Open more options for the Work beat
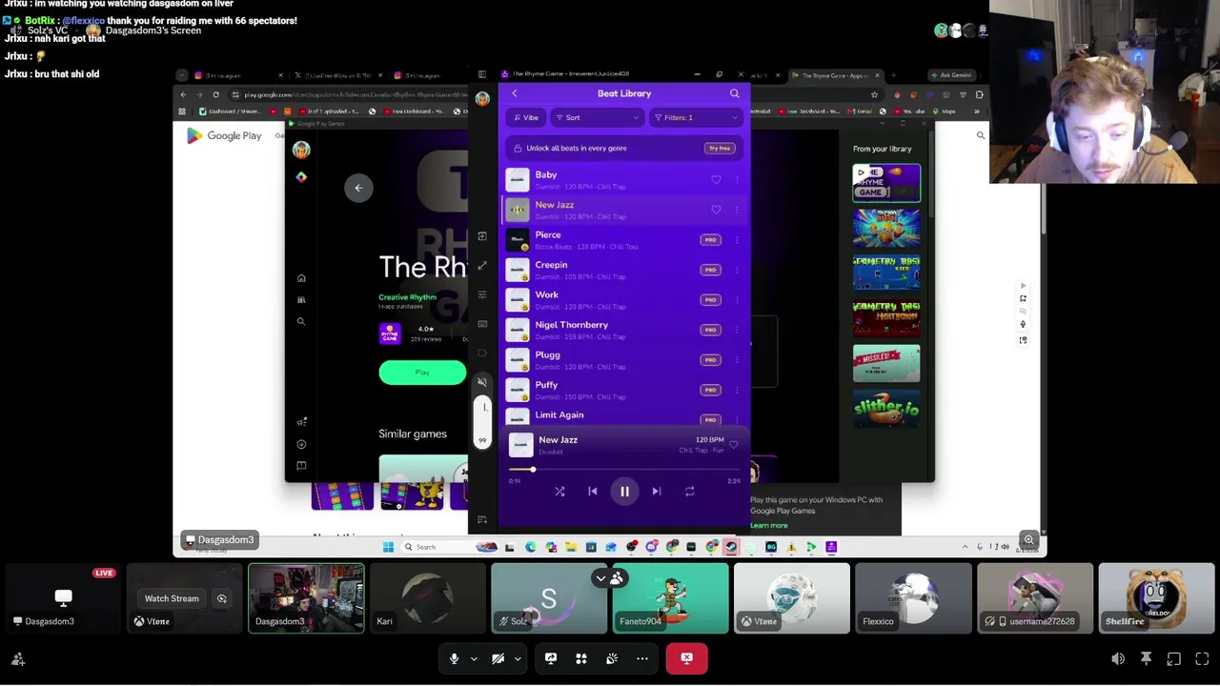The width and height of the screenshot is (1220, 686). pyautogui.click(x=737, y=300)
